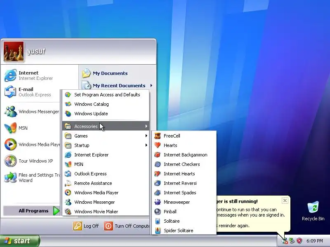Click the Start button
This screenshot has width=330, height=247.
19,241
